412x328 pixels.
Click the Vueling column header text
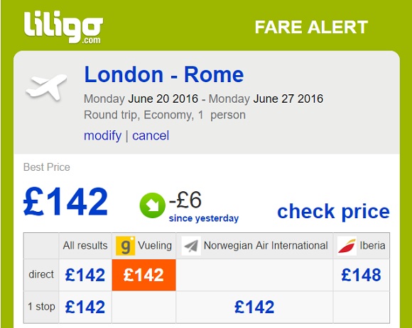click(x=155, y=246)
